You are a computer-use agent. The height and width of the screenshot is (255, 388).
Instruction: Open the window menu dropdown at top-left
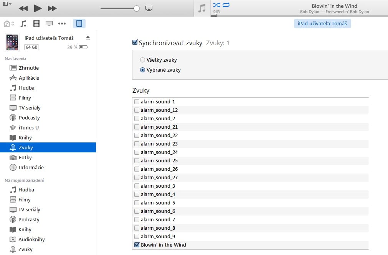click(x=7, y=4)
